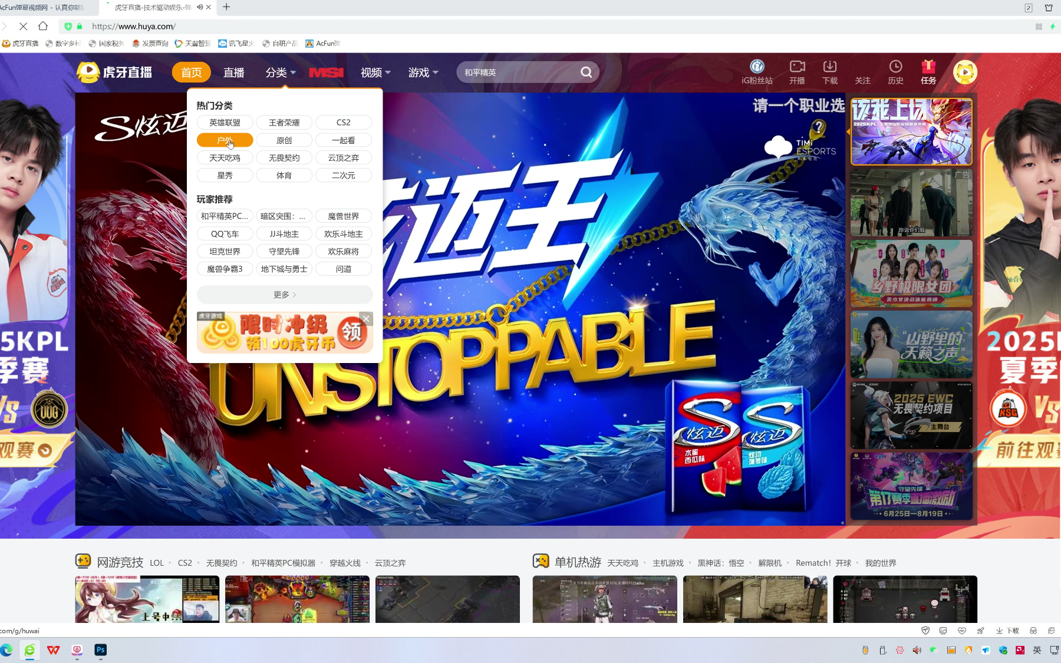Click the 360 browser taskbar icon
This screenshot has height=663, width=1061.
pos(29,650)
